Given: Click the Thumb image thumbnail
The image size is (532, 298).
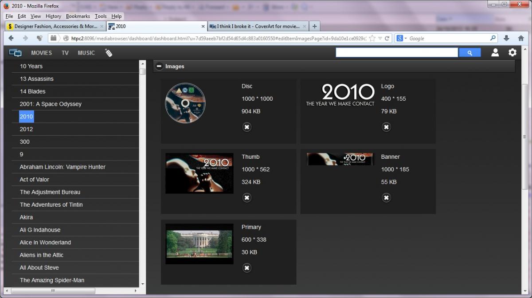Looking at the screenshot, I should click(x=199, y=173).
